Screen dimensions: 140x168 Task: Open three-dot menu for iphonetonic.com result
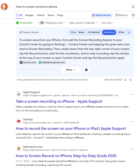click(x=132, y=149)
